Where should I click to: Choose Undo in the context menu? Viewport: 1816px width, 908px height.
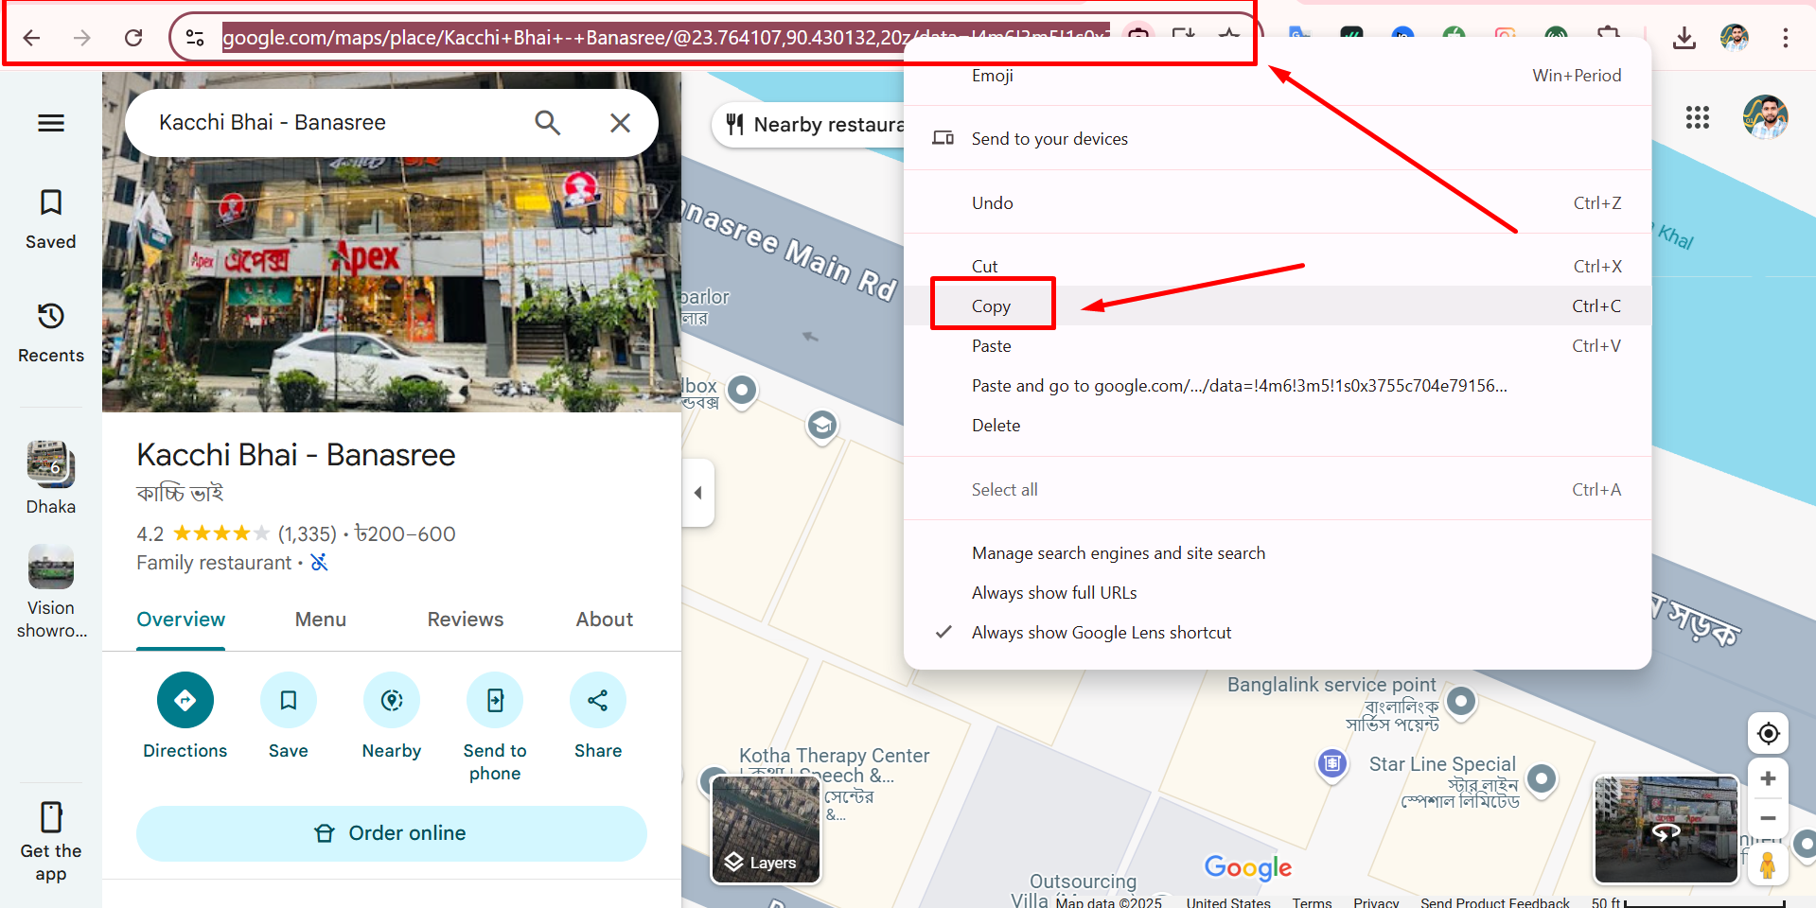[x=1278, y=203]
